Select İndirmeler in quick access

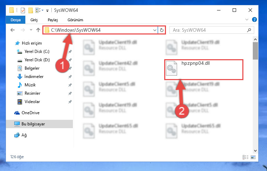pos(34,77)
